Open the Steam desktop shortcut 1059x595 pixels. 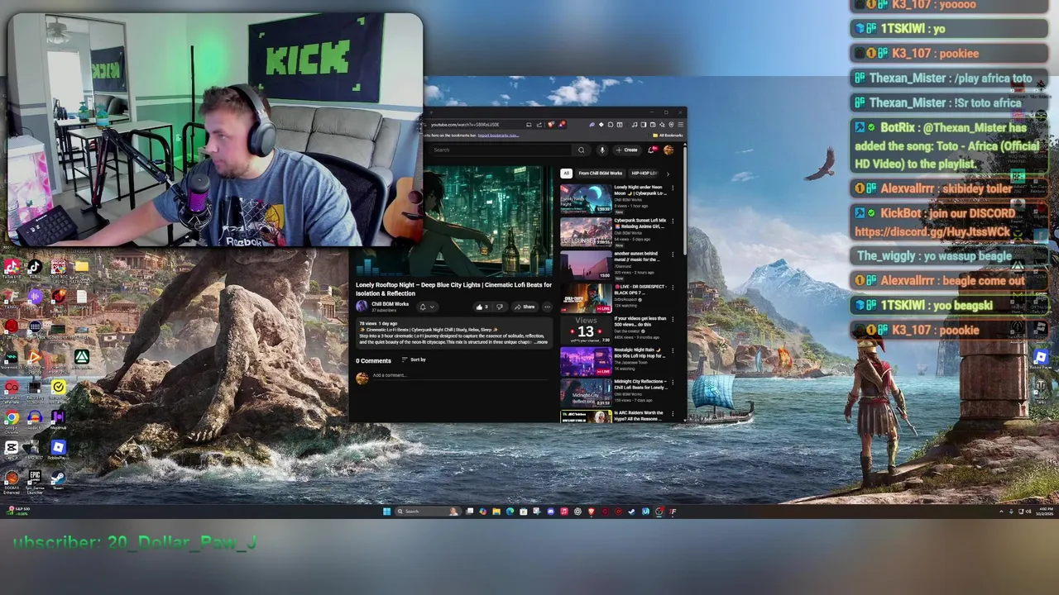tap(58, 481)
